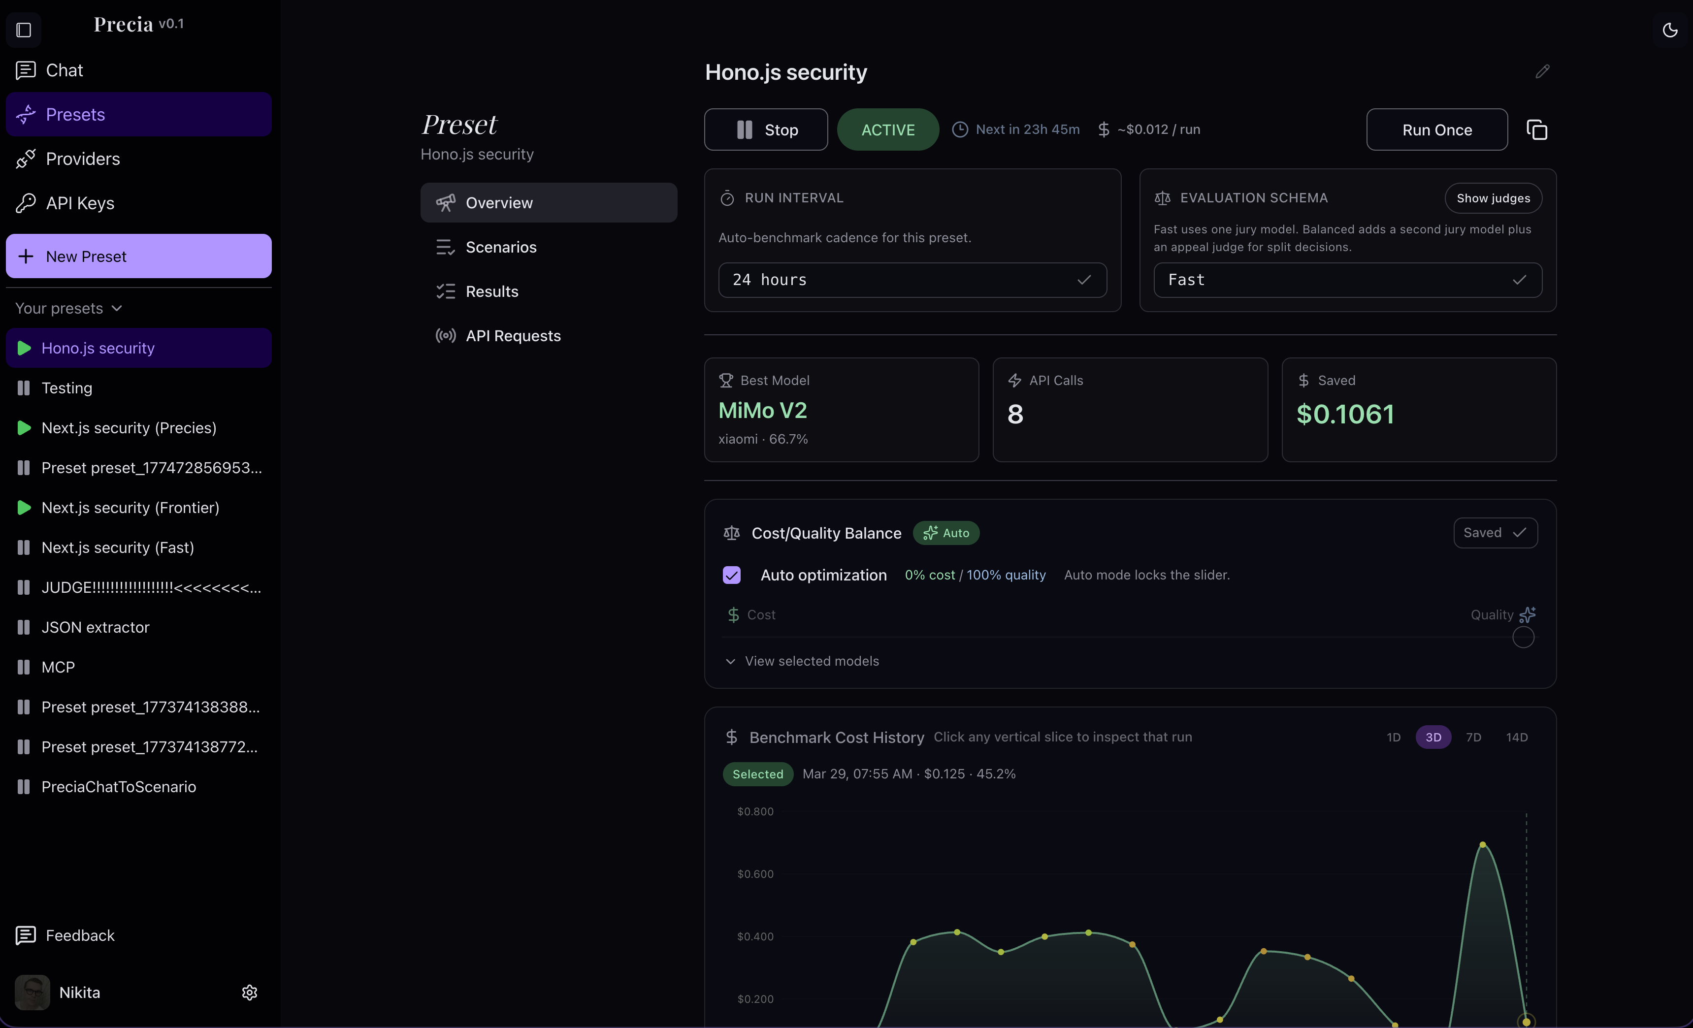Open the 24 hours run interval dropdown
Screen dimensions: 1693x1028
tap(912, 280)
